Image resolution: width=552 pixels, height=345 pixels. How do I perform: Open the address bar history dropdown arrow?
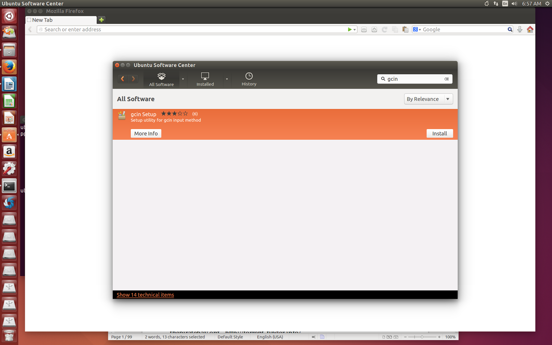[355, 30]
